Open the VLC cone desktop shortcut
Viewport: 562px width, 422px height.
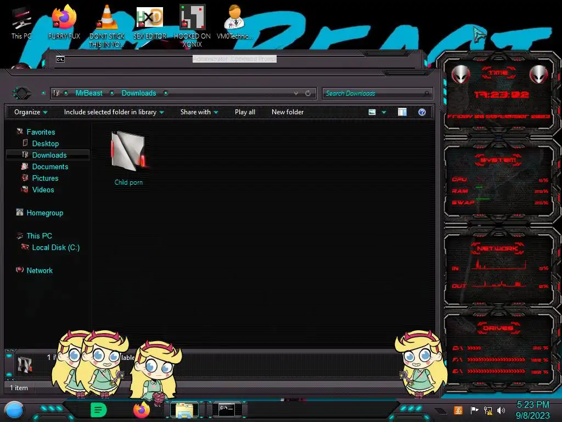pyautogui.click(x=106, y=26)
